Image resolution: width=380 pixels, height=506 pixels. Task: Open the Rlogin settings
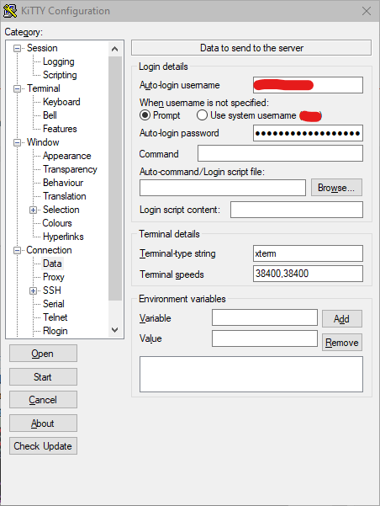(55, 331)
